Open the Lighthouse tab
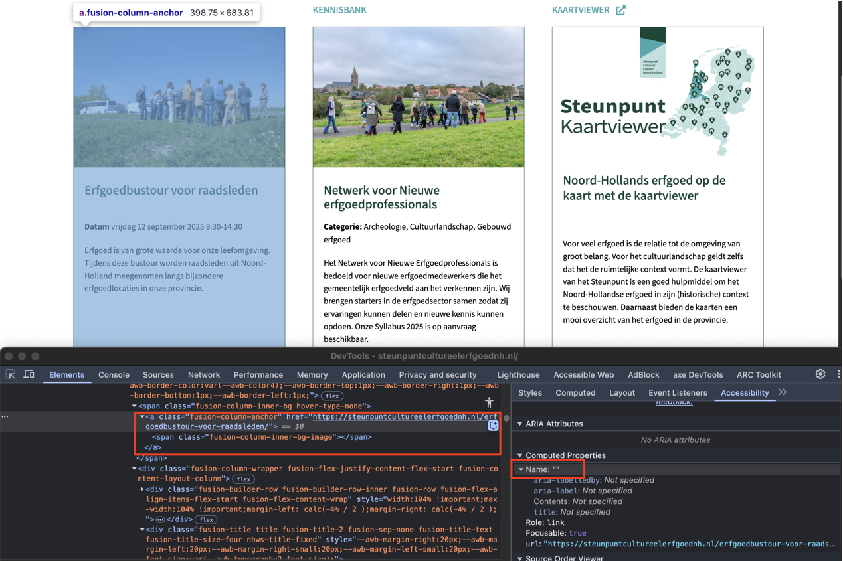The image size is (843, 561). point(518,374)
